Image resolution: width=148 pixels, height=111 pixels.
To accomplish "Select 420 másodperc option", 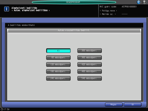I will 90,64.
